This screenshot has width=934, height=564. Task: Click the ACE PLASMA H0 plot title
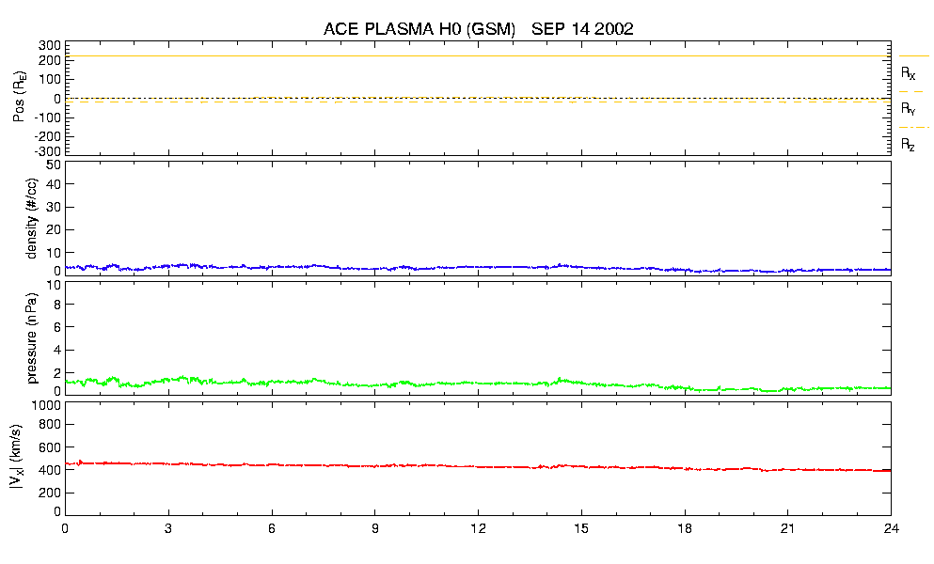tap(478, 29)
